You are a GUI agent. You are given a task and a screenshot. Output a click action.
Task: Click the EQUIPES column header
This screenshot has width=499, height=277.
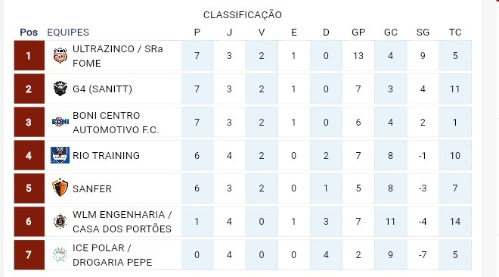point(68,32)
